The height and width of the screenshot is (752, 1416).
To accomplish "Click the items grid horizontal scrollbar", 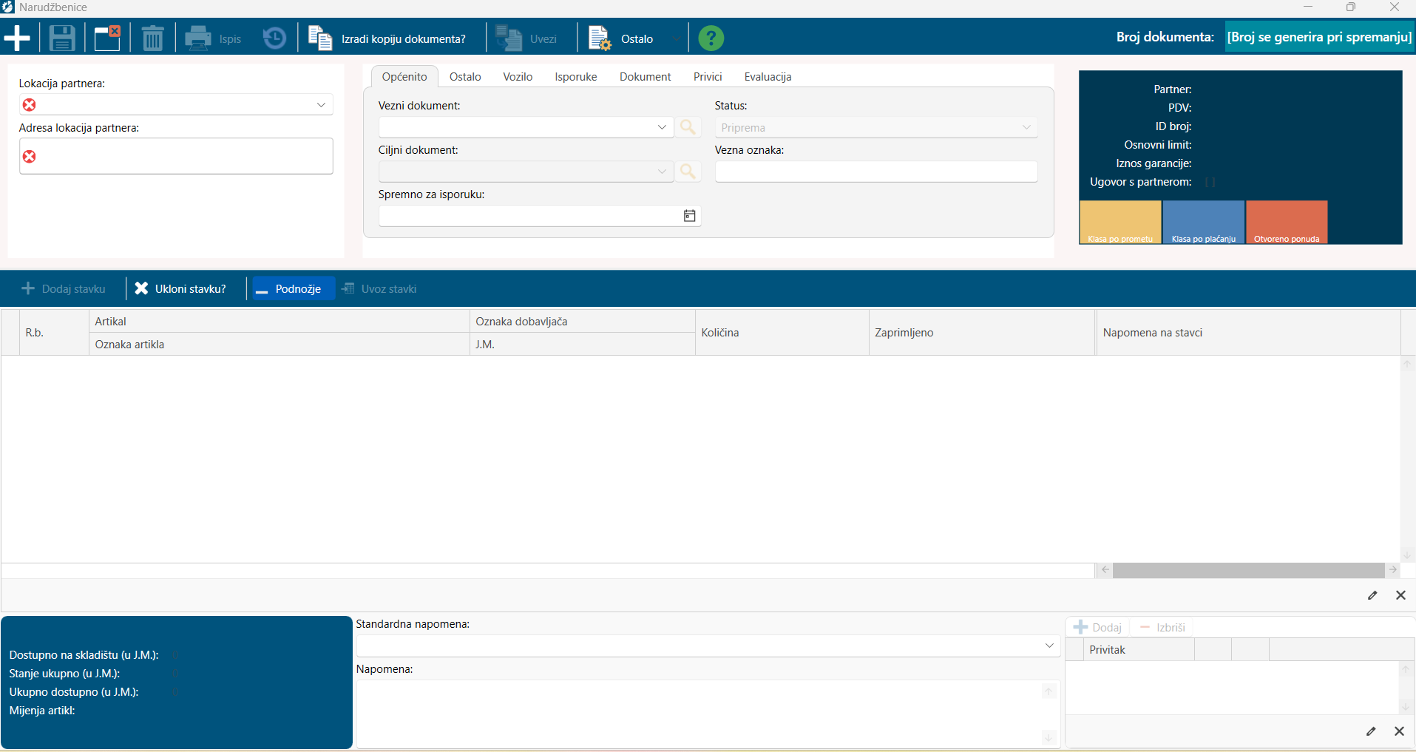I will [x=1249, y=570].
